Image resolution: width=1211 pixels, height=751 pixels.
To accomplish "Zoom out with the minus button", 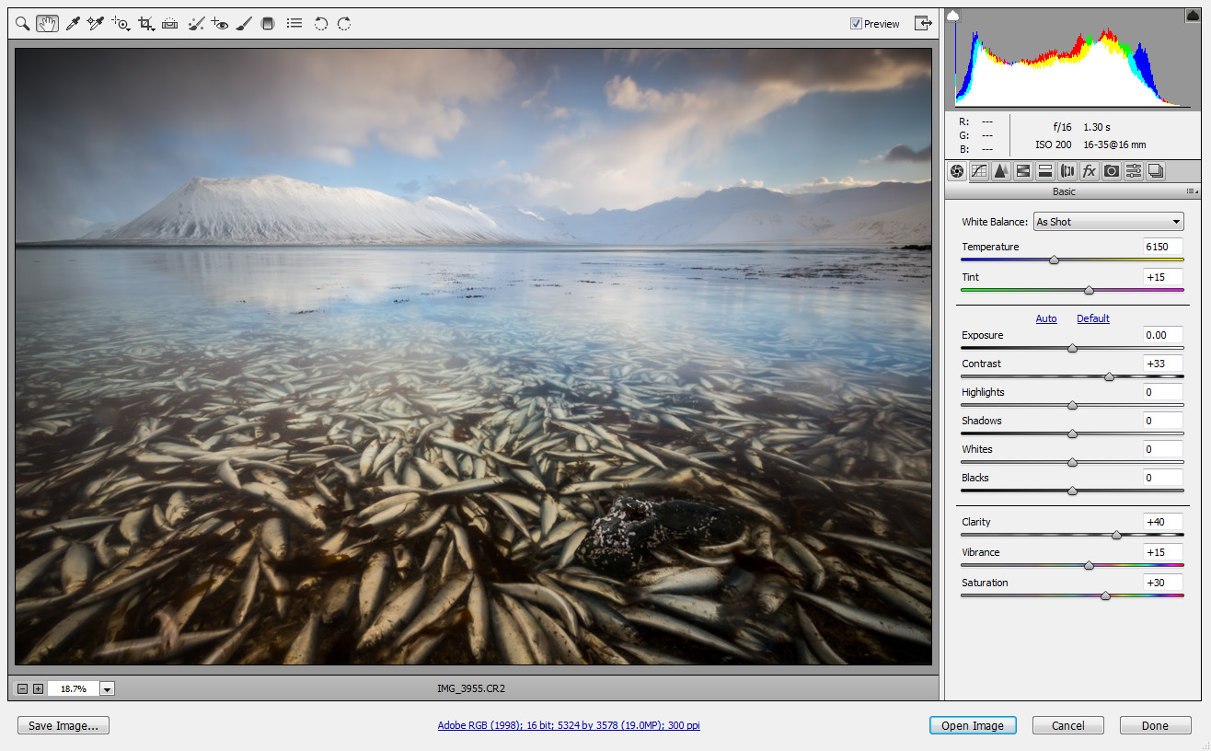I will pos(23,688).
